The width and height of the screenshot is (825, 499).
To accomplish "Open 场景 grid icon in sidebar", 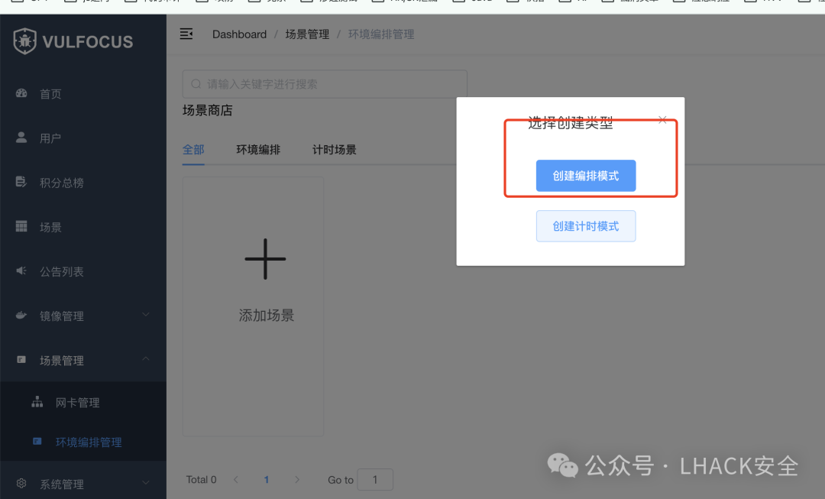I will (21, 226).
